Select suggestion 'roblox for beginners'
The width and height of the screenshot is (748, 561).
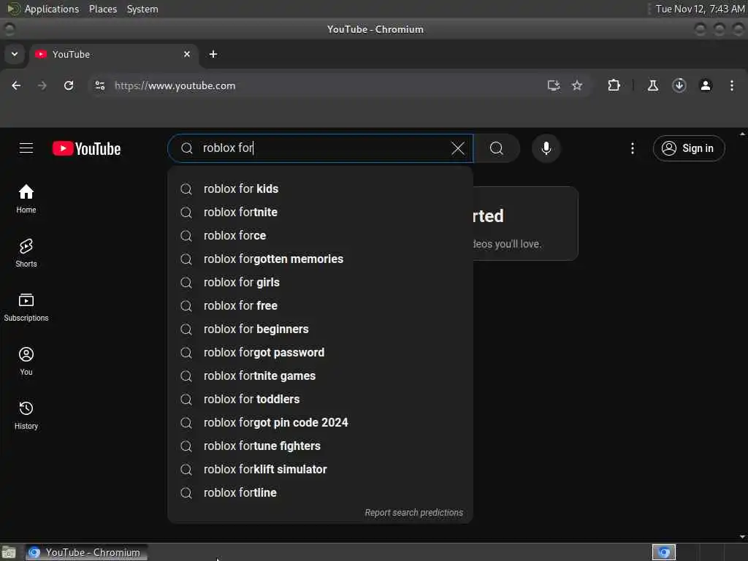(x=320, y=329)
